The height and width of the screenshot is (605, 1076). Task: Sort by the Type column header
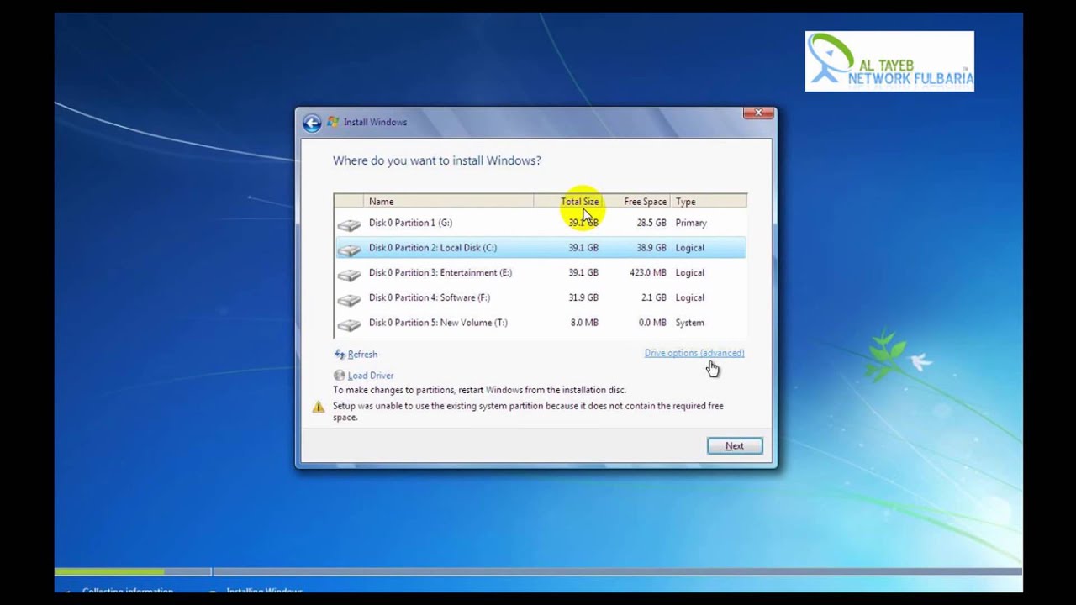click(x=709, y=202)
